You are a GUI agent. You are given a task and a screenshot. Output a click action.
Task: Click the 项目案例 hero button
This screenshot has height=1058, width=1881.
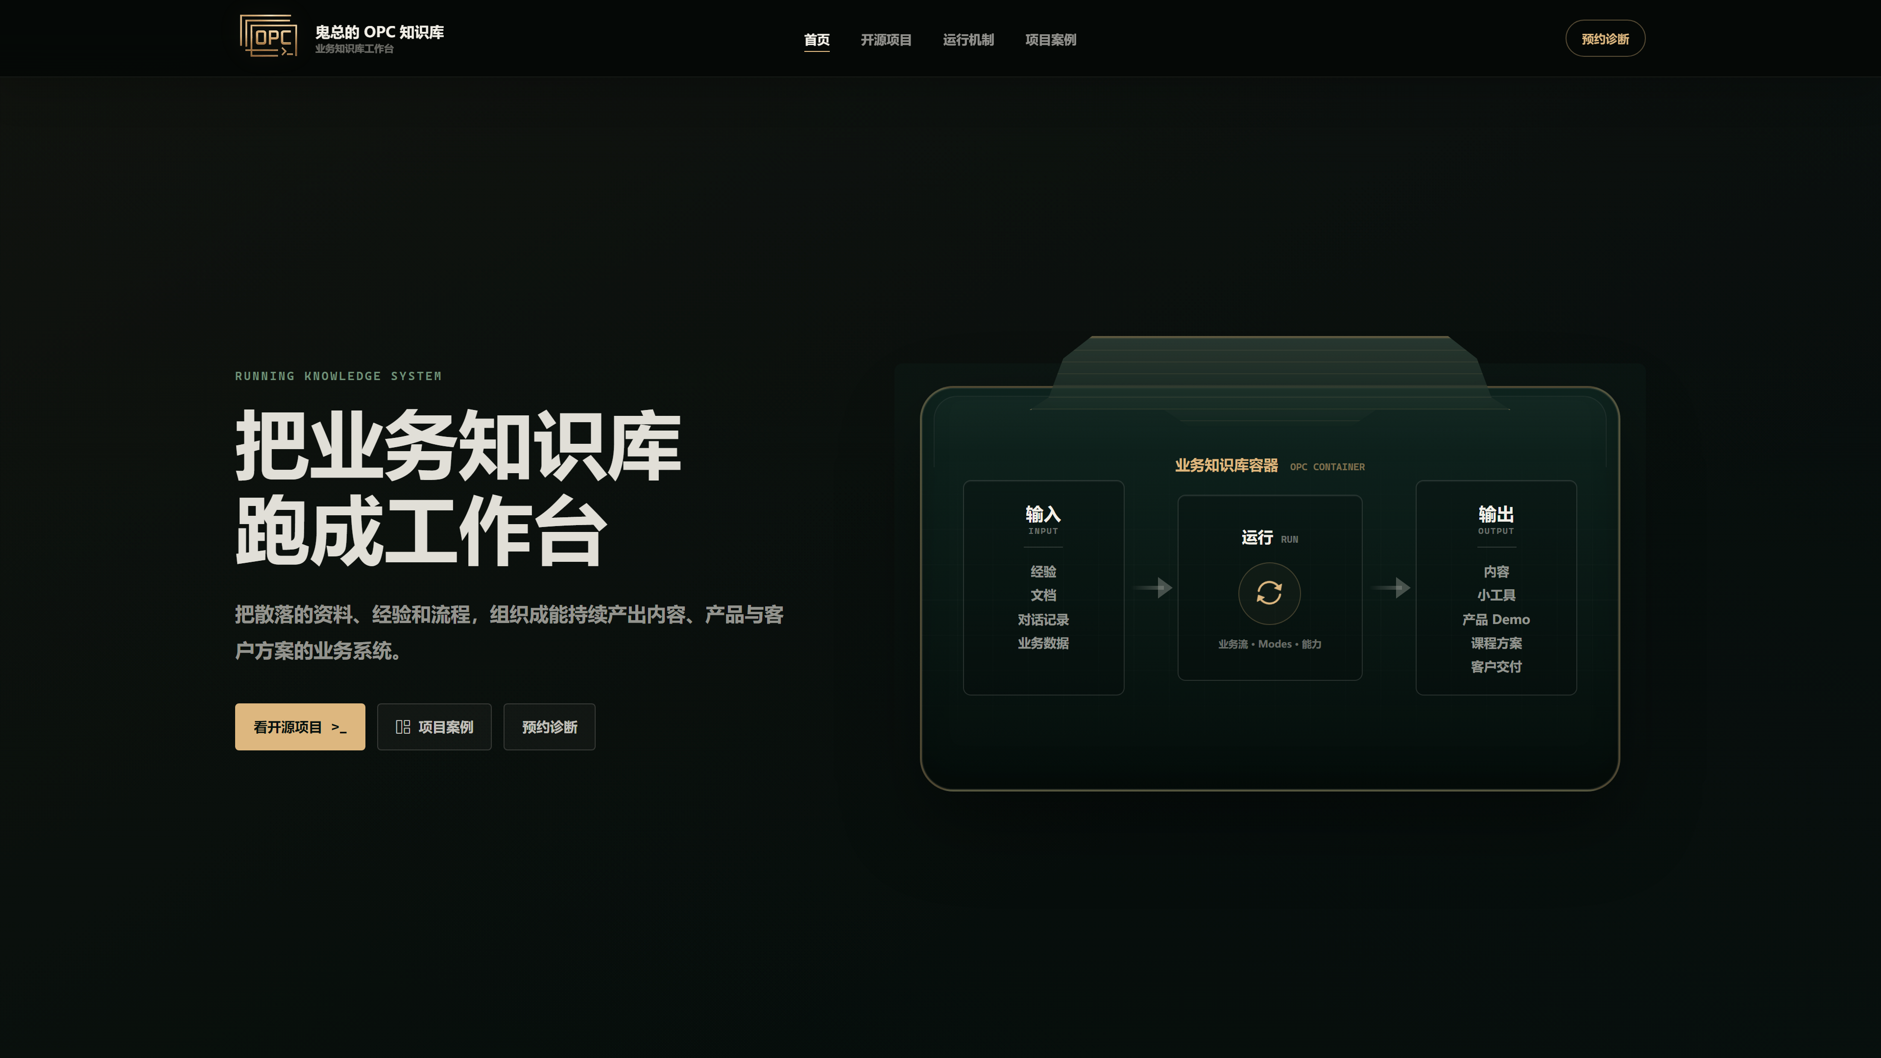434,726
